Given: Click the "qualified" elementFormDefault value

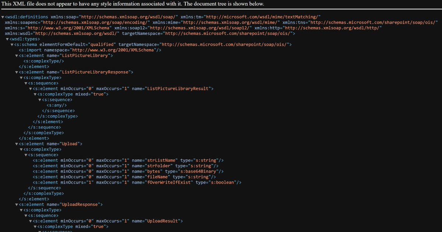Looking at the screenshot, I should coord(103,44).
